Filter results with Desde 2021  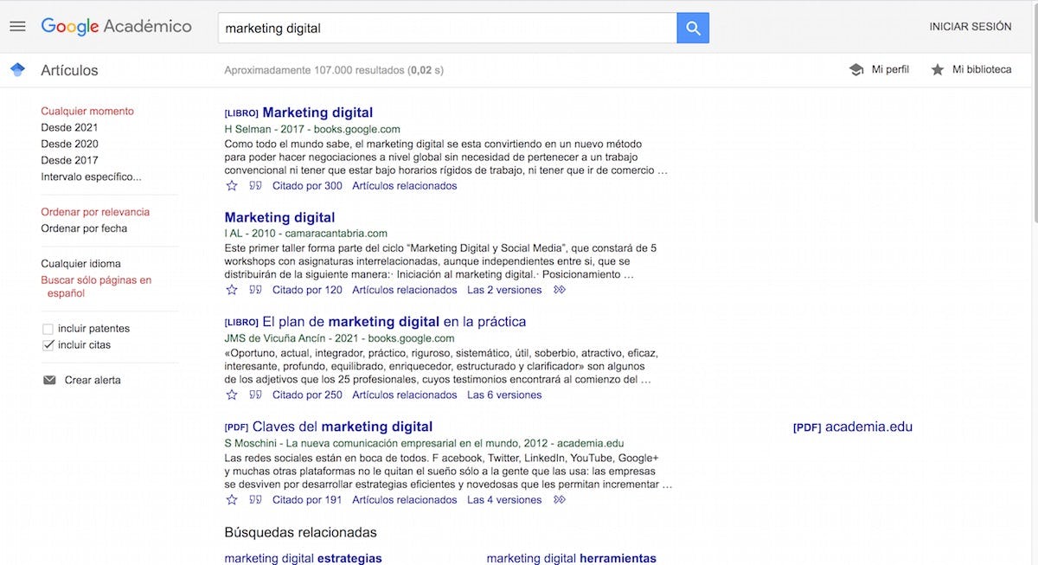[69, 127]
